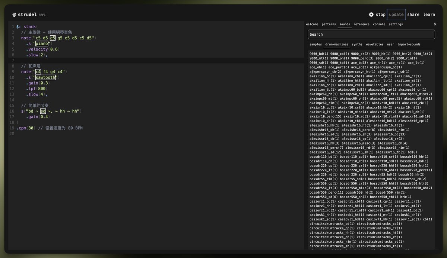Click the velocity value 0.6
The image size is (447, 258).
(x=54, y=49)
